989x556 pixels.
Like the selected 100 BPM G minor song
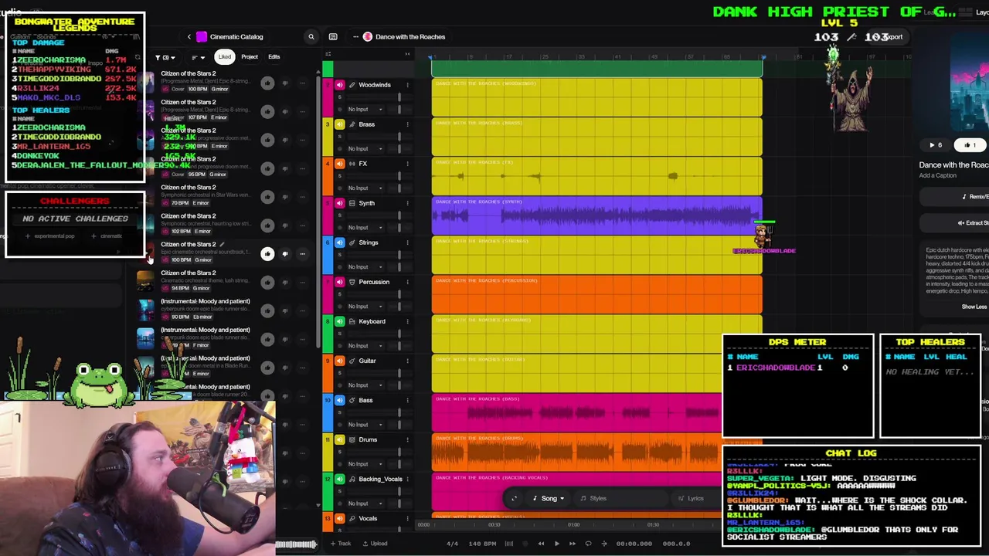tap(267, 253)
